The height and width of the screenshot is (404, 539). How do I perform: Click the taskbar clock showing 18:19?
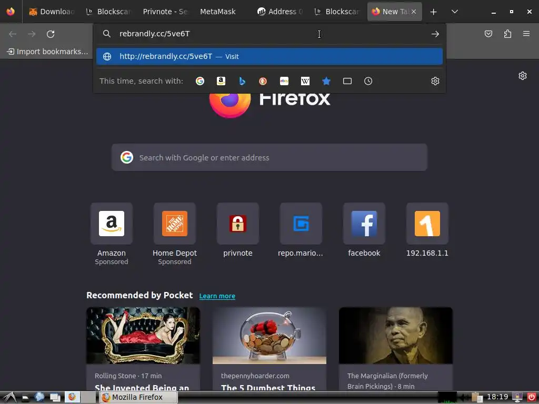pos(497,397)
